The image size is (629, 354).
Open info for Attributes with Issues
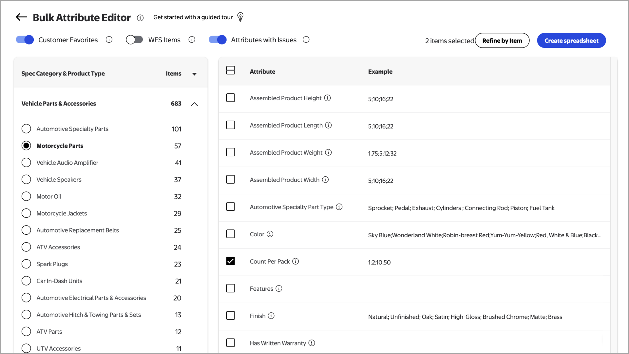point(306,39)
